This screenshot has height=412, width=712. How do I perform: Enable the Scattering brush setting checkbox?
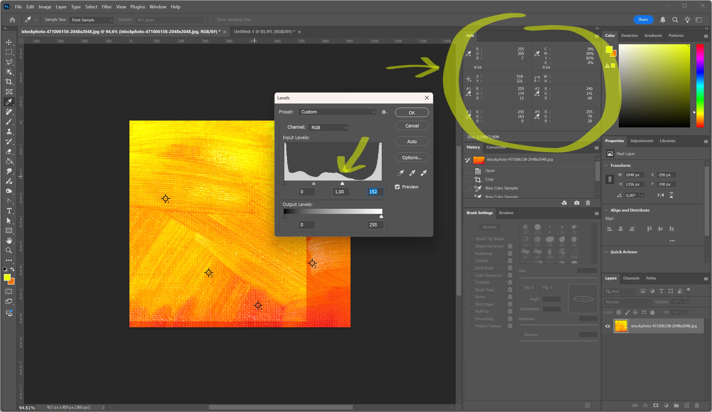pyautogui.click(x=471, y=254)
